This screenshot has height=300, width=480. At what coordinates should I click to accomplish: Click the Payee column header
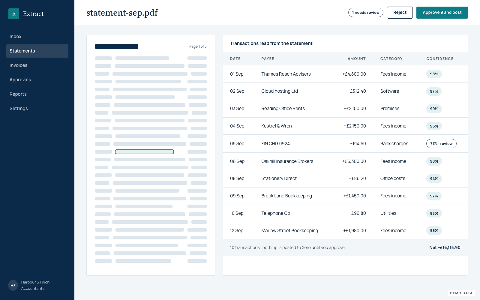[x=268, y=59]
